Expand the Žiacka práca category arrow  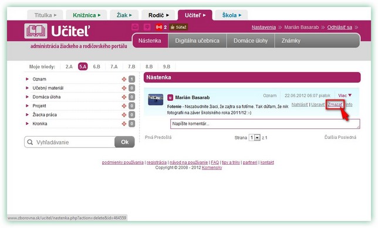(x=27, y=115)
